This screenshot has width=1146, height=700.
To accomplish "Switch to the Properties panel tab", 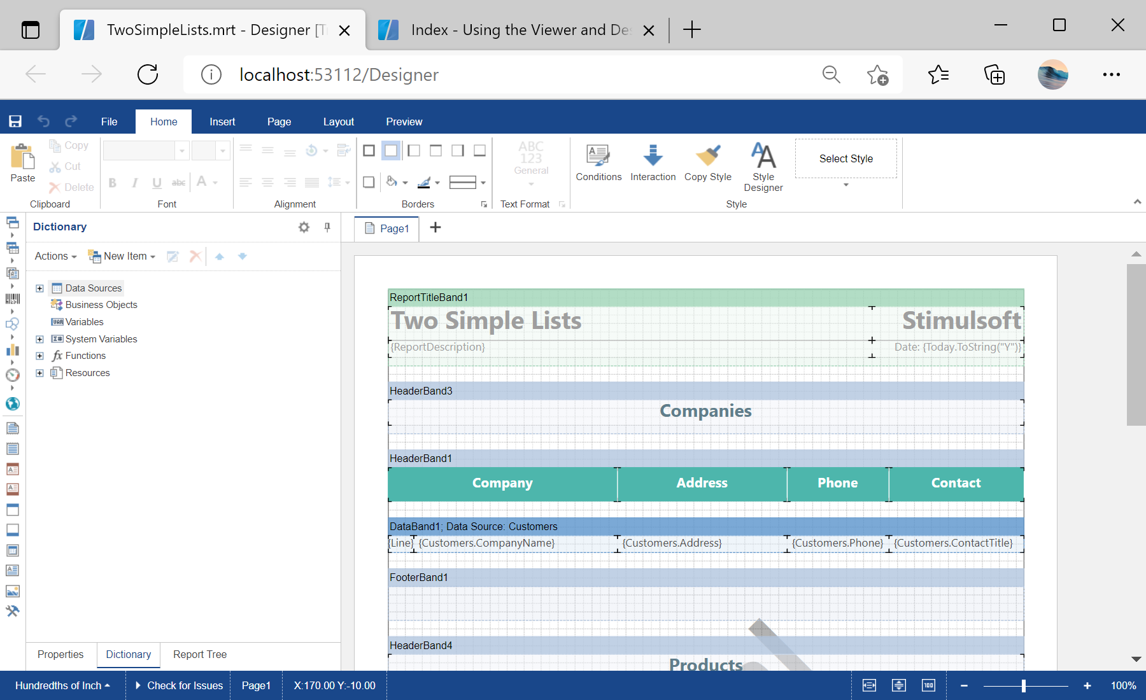I will click(60, 654).
